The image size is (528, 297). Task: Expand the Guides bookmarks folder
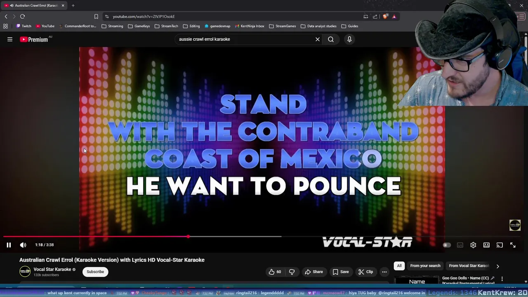click(350, 26)
